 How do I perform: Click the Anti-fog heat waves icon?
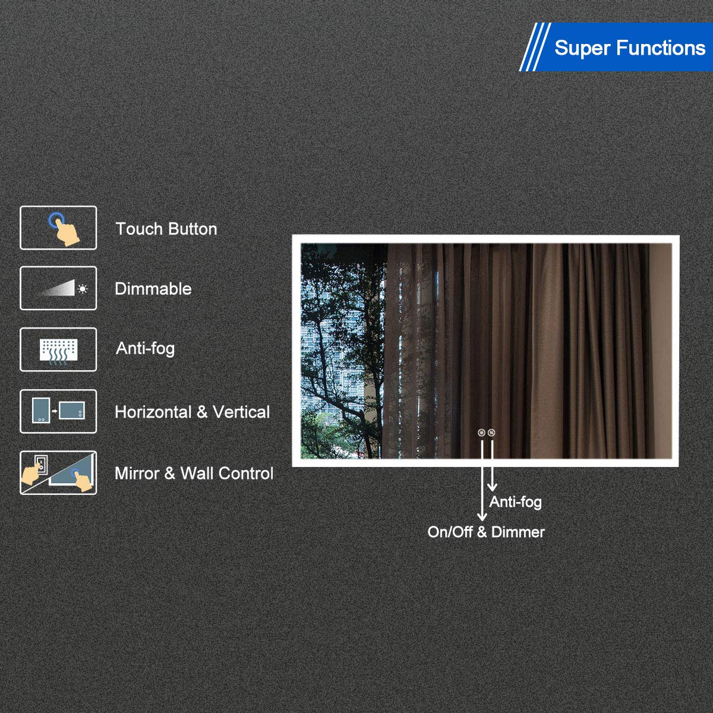point(58,349)
